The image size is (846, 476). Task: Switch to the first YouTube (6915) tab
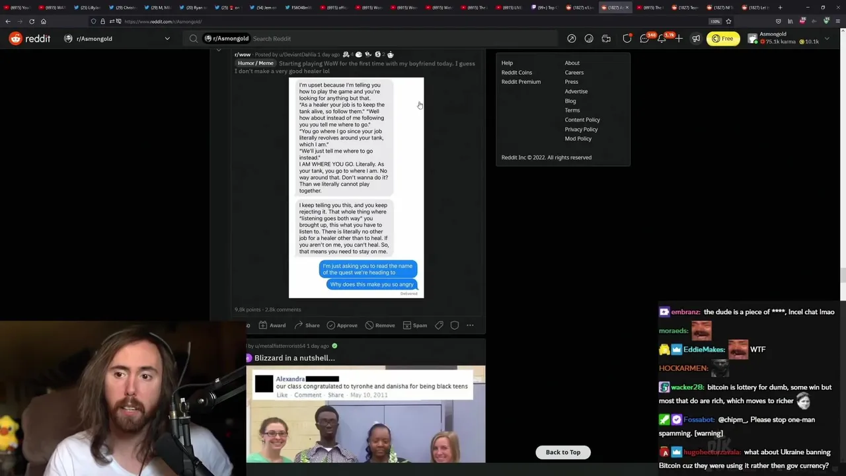17,7
